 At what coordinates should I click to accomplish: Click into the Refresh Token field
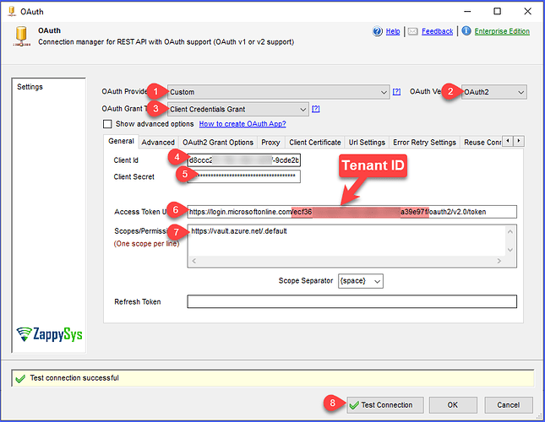tap(352, 301)
